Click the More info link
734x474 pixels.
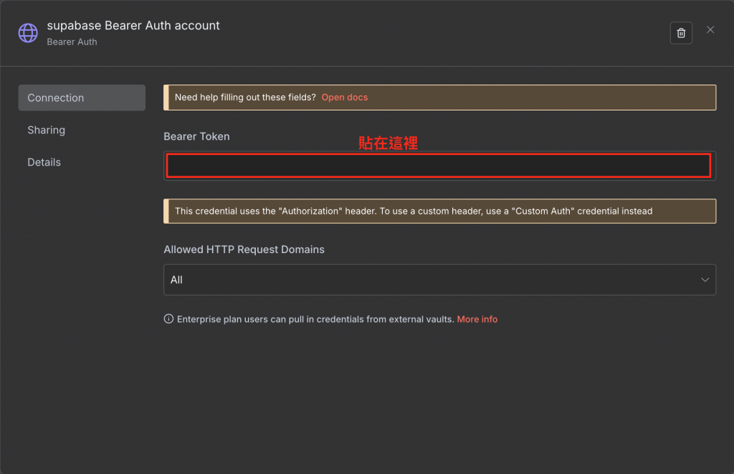coord(477,319)
